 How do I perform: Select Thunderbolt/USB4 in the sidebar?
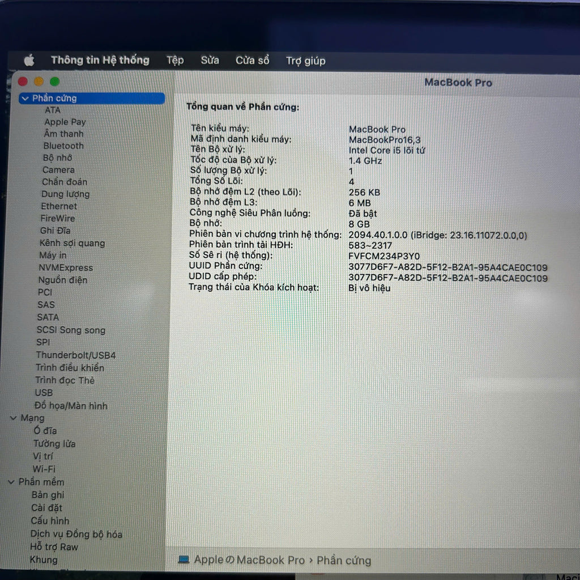[76, 355]
